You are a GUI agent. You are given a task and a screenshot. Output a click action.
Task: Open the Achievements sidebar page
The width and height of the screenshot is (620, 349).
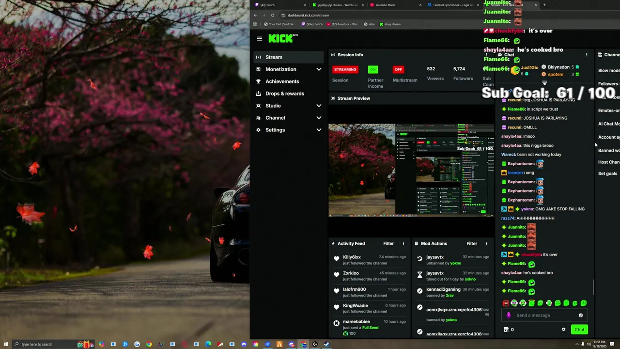point(289,81)
